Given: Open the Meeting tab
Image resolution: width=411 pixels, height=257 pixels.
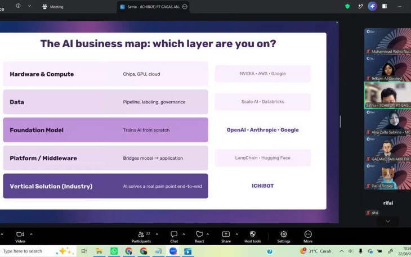Looking at the screenshot, I should click(x=53, y=7).
